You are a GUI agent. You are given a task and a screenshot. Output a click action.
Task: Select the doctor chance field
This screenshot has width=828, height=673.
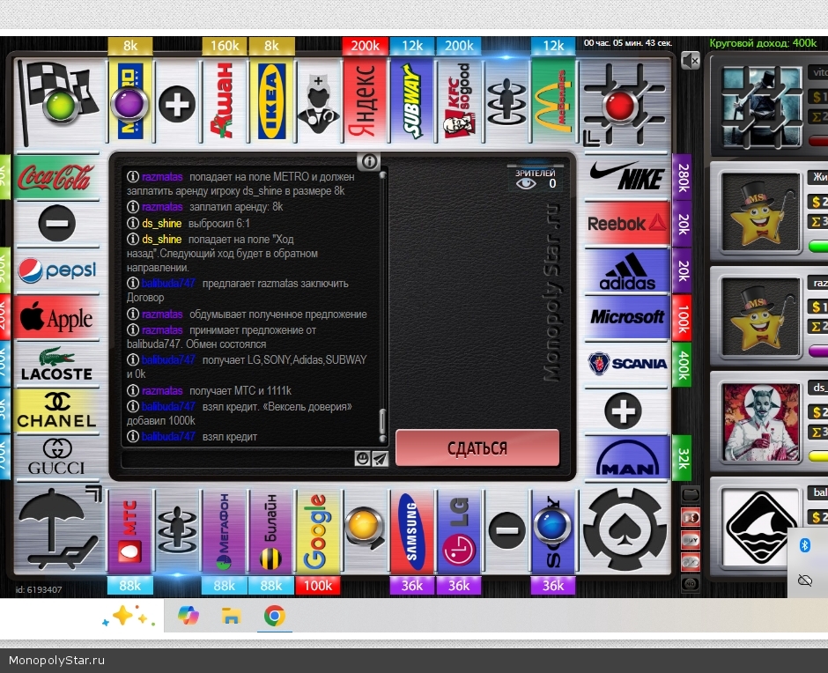tap(318, 103)
